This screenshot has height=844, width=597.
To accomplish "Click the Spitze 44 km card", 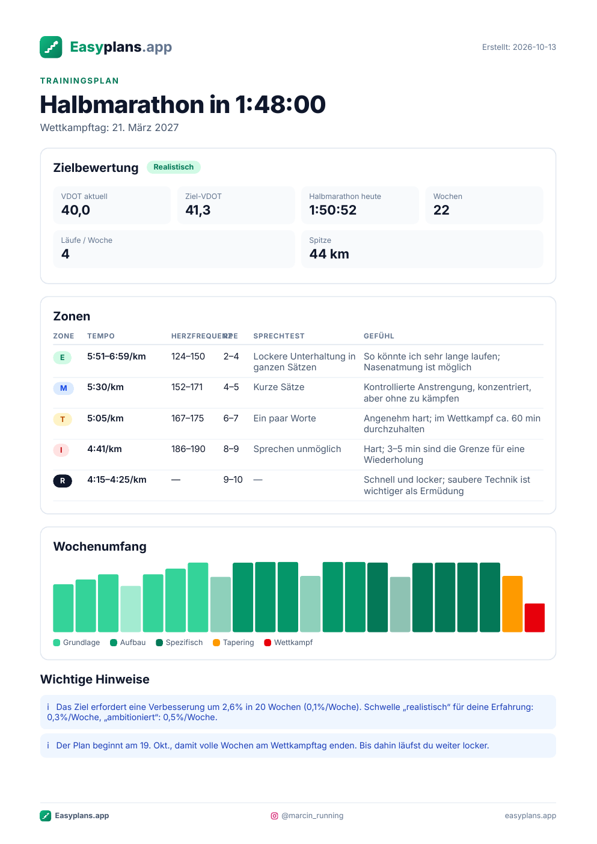I will [422, 249].
